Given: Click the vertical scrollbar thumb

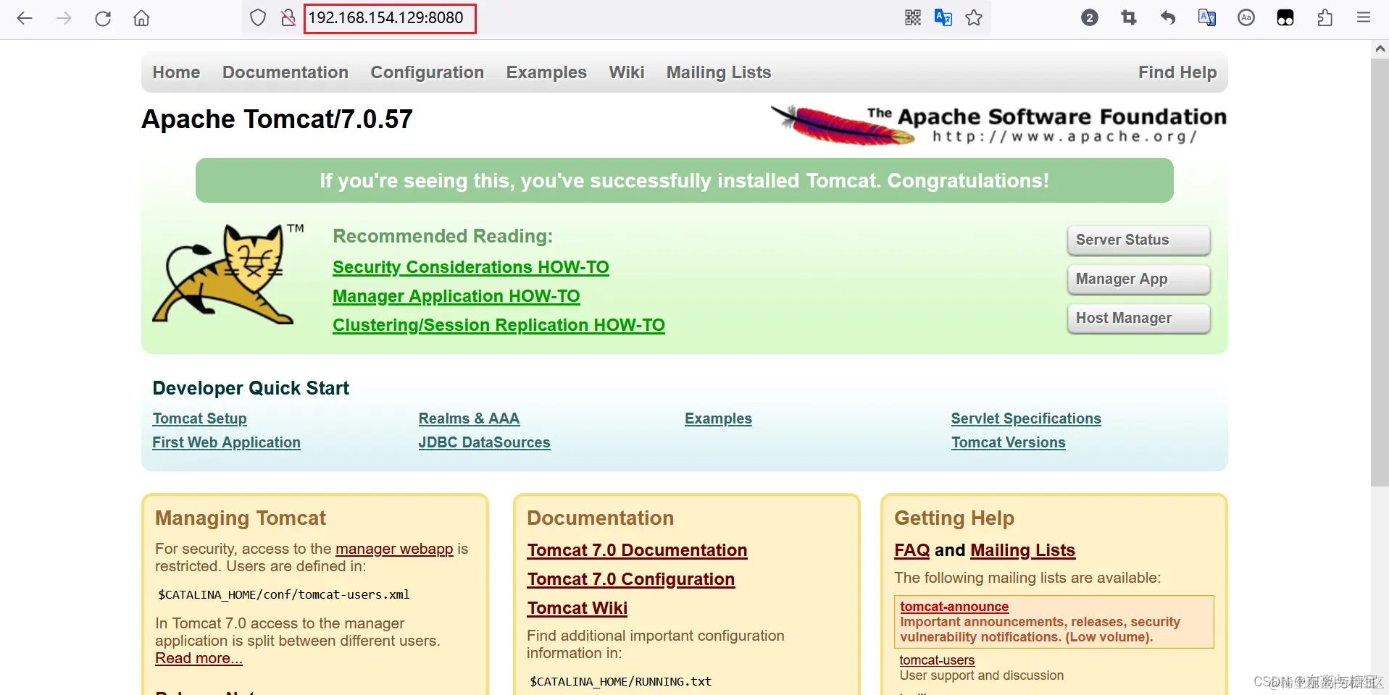Looking at the screenshot, I should click(1380, 273).
